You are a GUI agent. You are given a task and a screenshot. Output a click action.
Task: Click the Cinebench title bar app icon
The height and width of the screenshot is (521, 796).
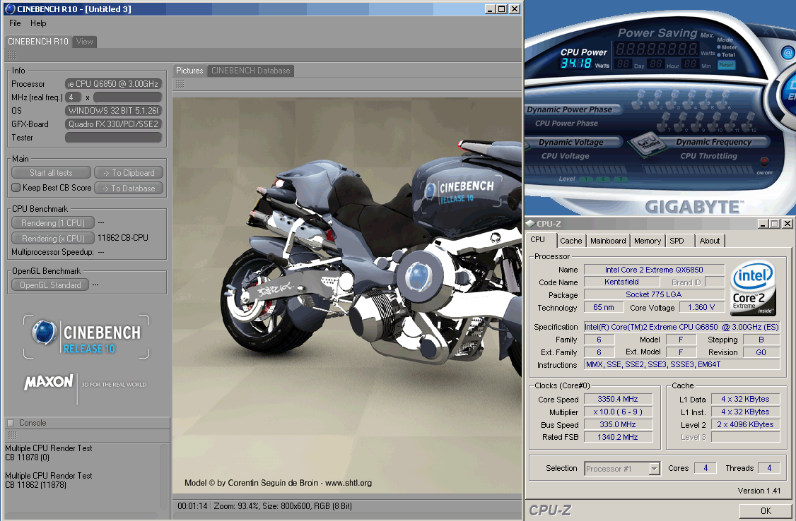coord(9,9)
